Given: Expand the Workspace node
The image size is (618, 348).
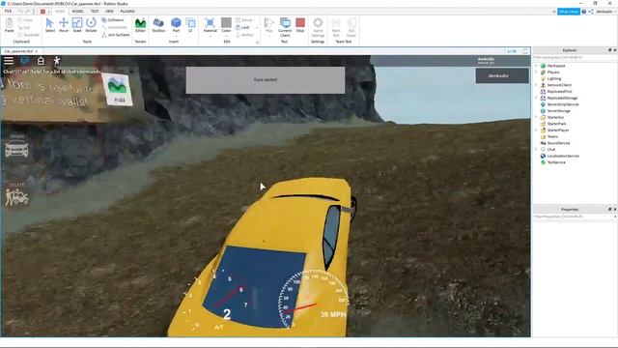Looking at the screenshot, I should (537, 66).
